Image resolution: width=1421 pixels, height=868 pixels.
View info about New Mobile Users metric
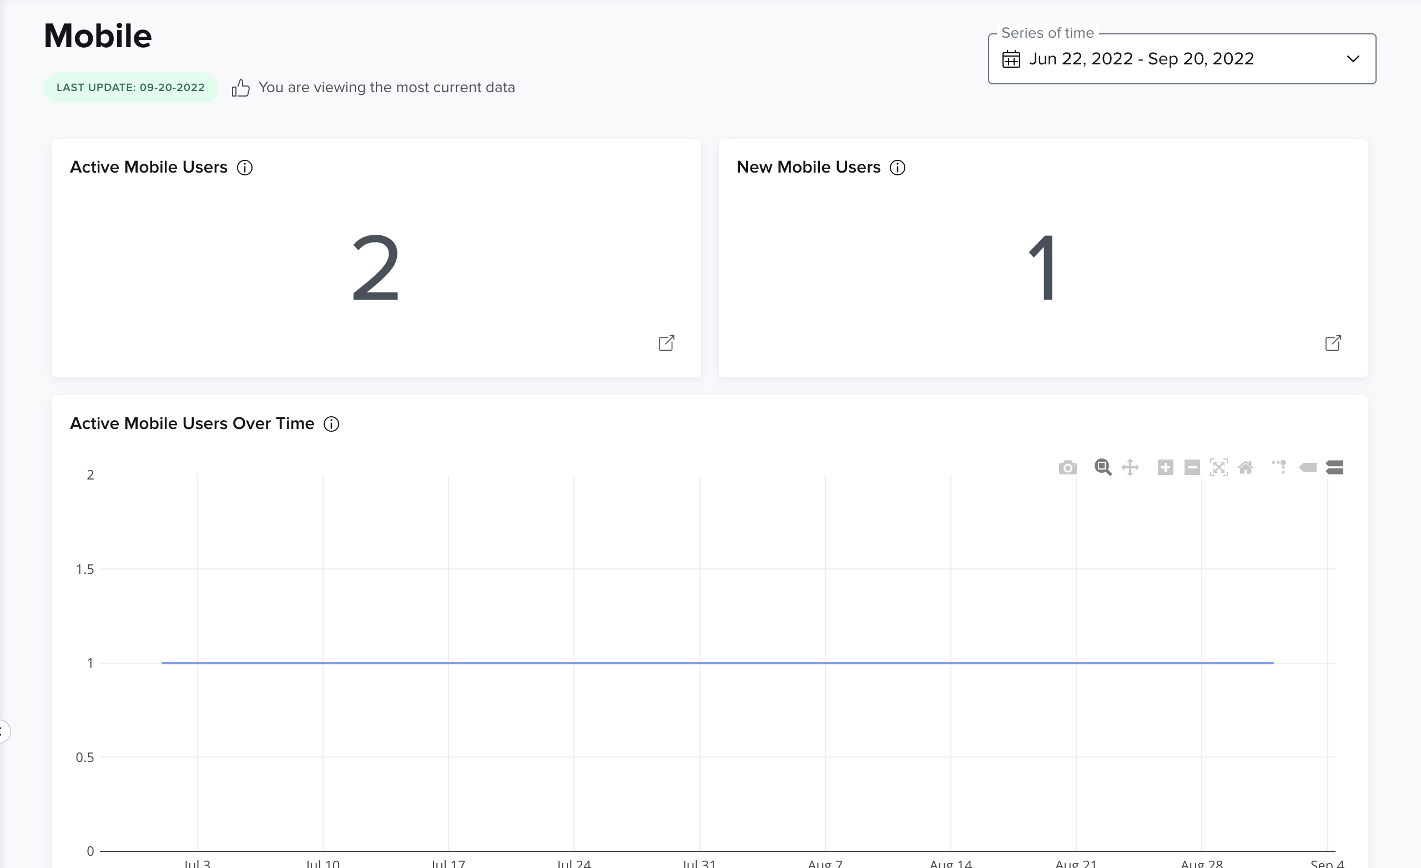[x=897, y=167]
